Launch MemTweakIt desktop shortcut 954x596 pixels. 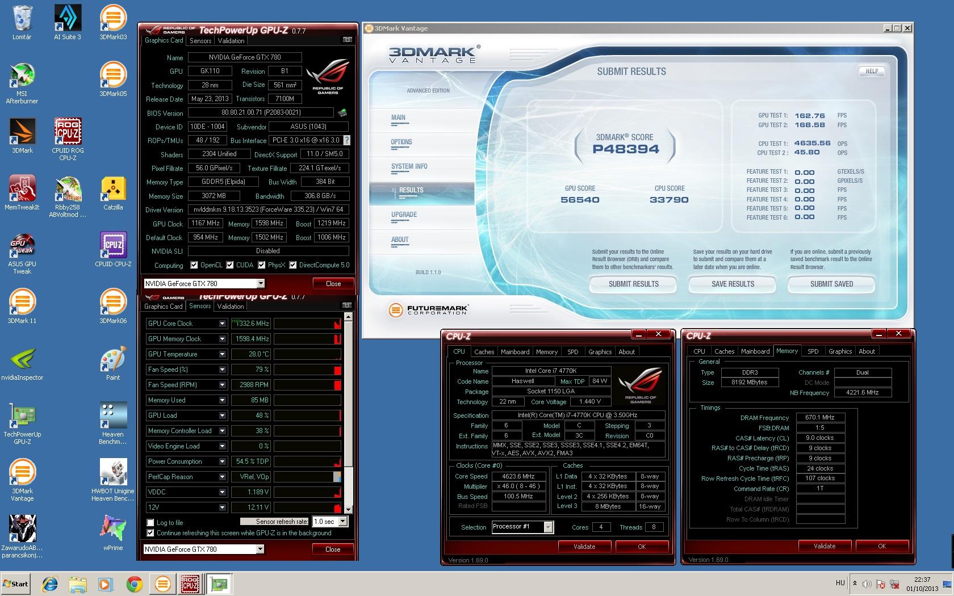(x=22, y=193)
